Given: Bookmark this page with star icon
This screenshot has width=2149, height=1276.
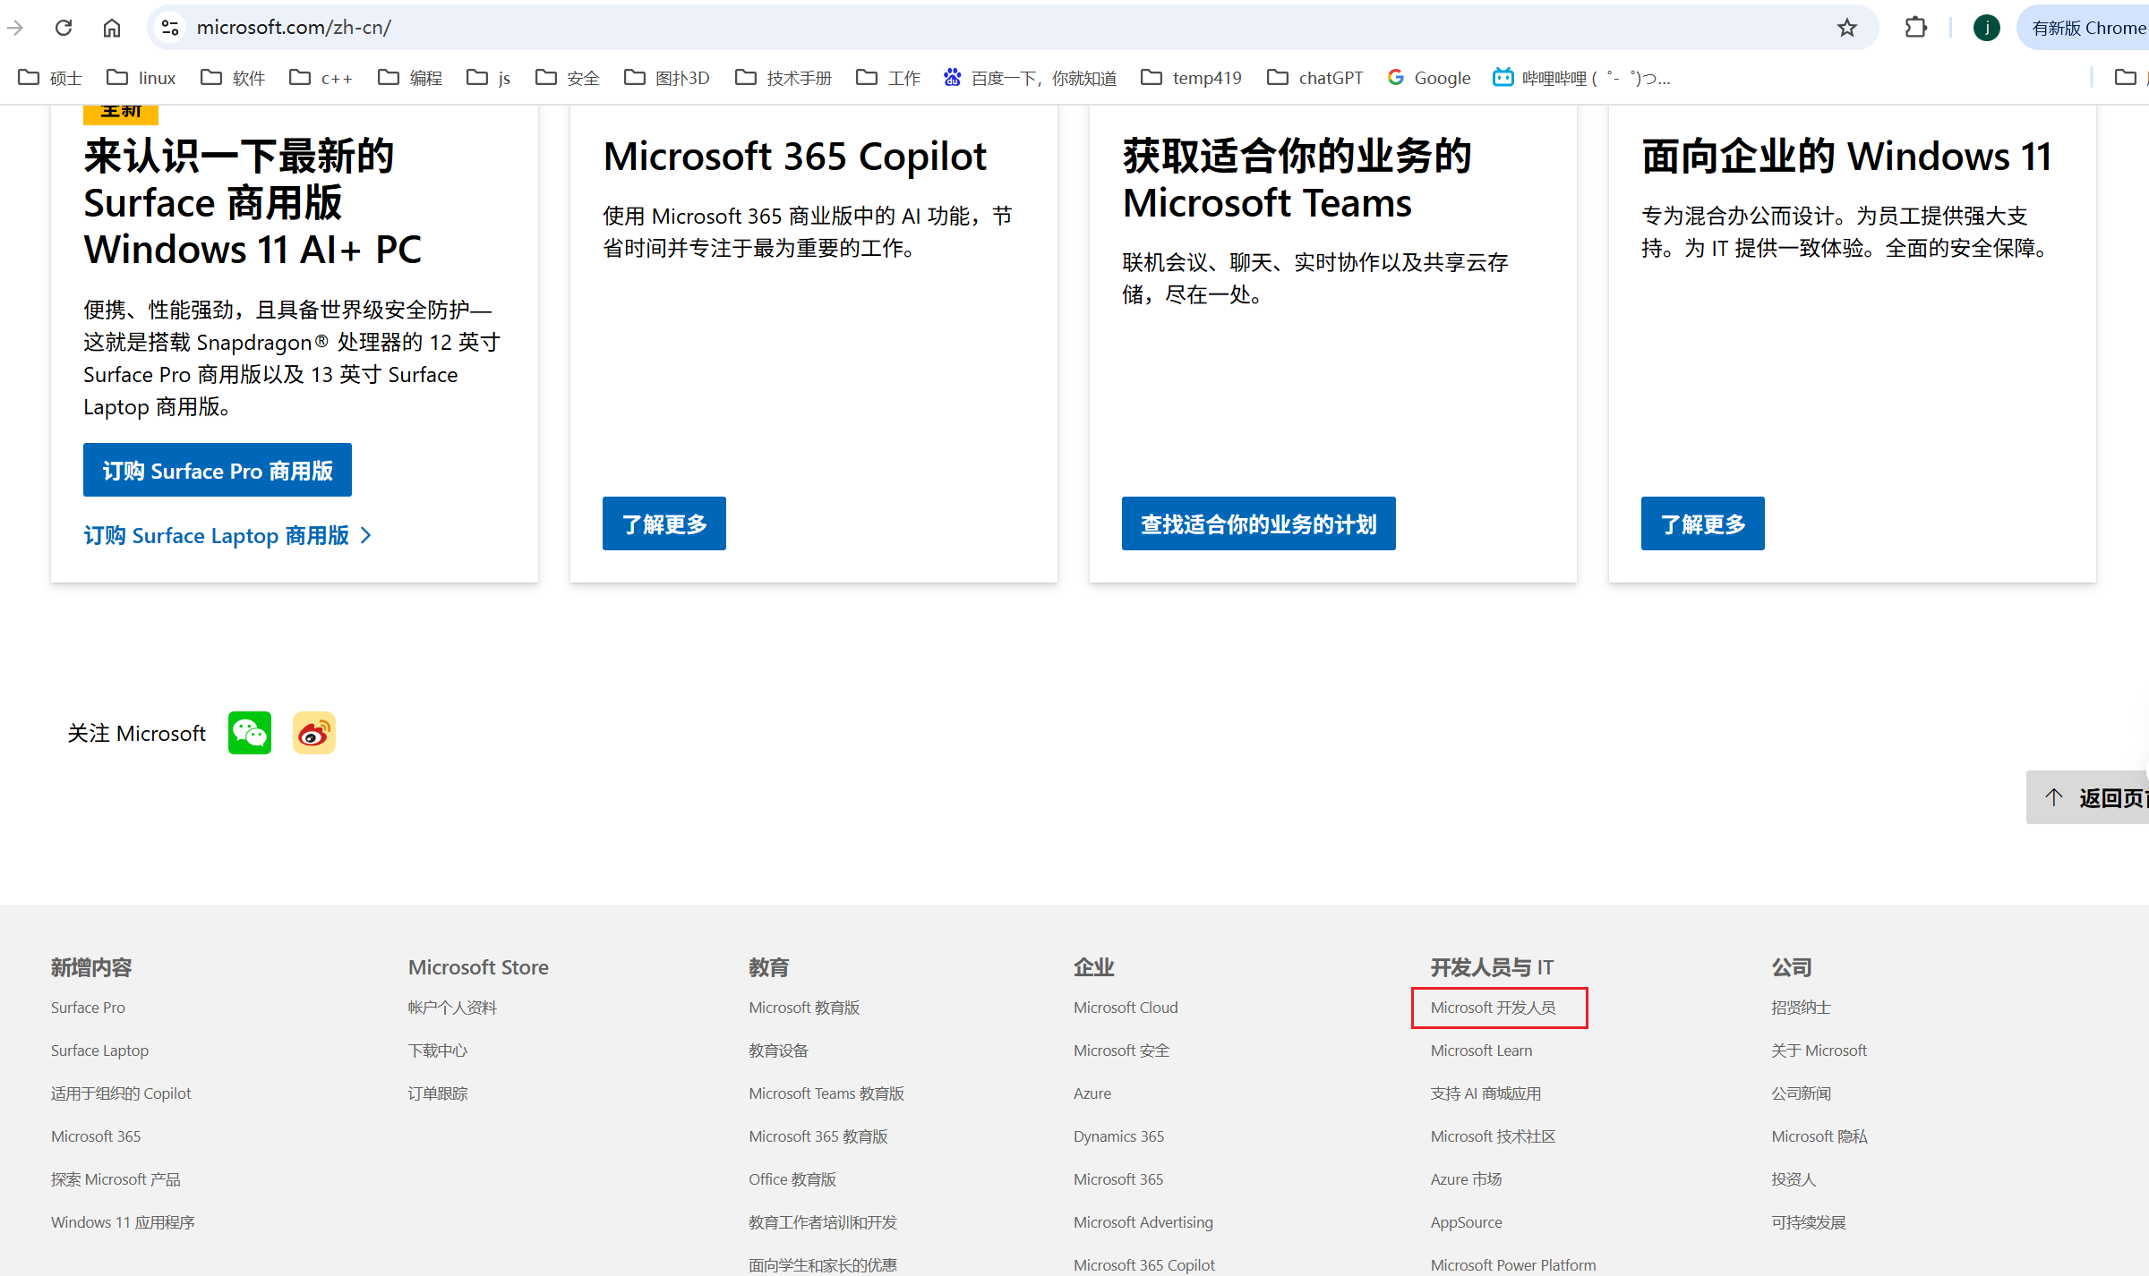Looking at the screenshot, I should [x=1846, y=28].
